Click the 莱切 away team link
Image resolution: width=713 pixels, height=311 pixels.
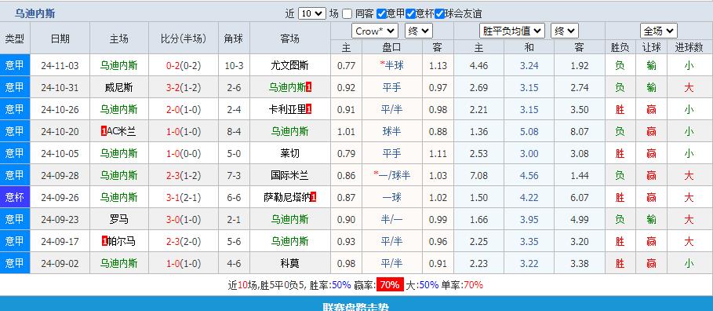[x=289, y=153]
